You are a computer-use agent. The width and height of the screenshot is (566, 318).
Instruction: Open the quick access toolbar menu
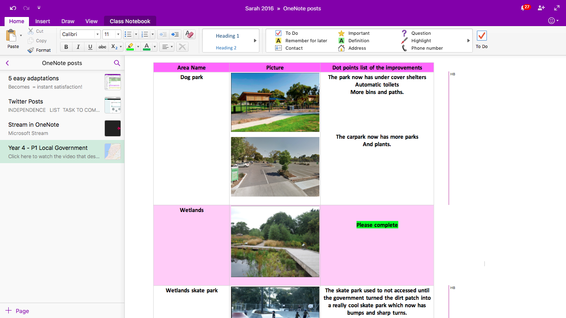[x=39, y=8]
